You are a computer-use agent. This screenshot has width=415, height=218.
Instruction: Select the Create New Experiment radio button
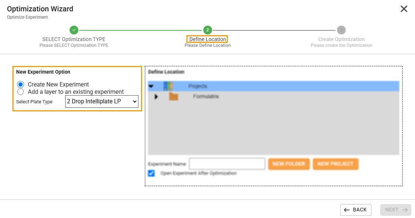[20, 84]
